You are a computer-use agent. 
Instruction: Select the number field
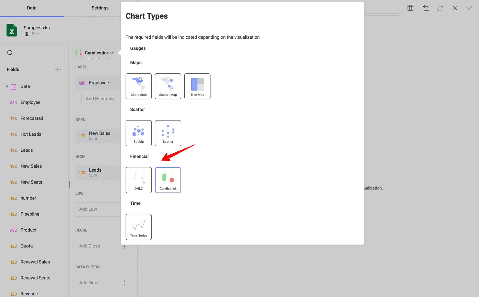click(x=28, y=198)
